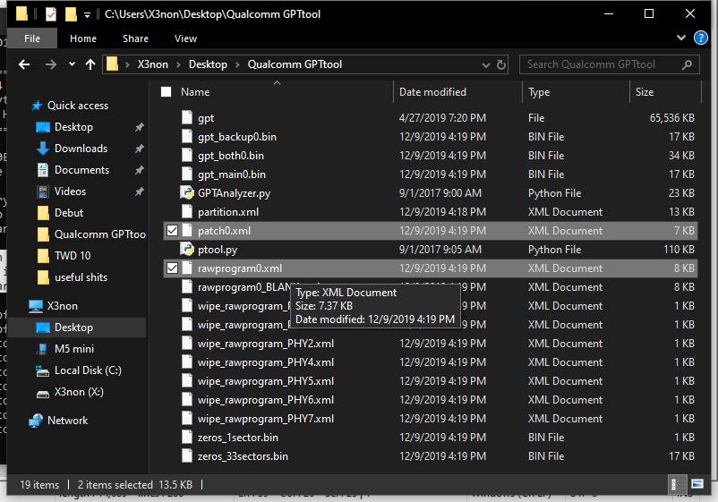Open Qualcomm GPTtool folder in sidebar
Image resolution: width=718 pixels, height=502 pixels.
100,234
